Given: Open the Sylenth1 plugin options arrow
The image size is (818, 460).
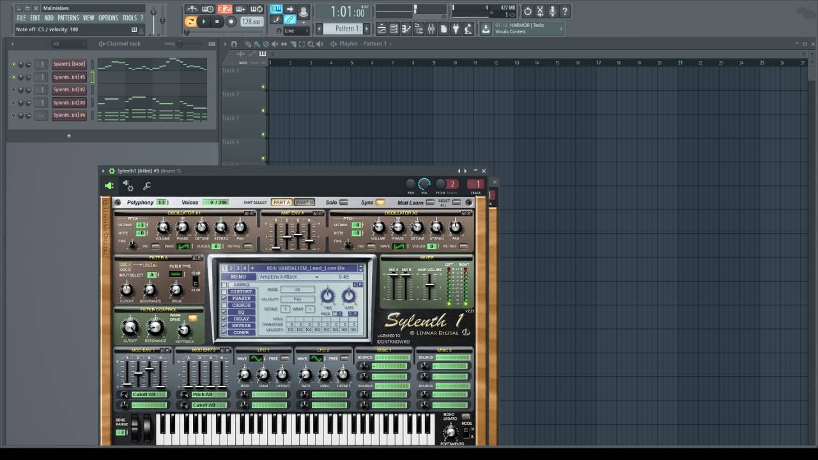Looking at the screenshot, I should pyautogui.click(x=104, y=171).
